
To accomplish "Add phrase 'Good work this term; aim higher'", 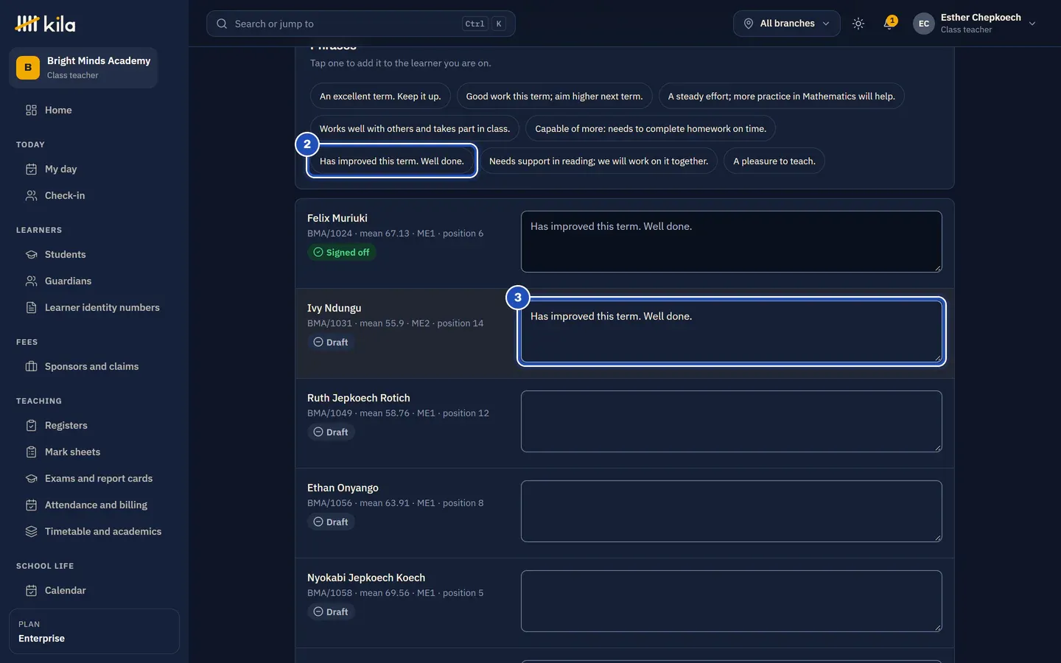I will coord(554,97).
